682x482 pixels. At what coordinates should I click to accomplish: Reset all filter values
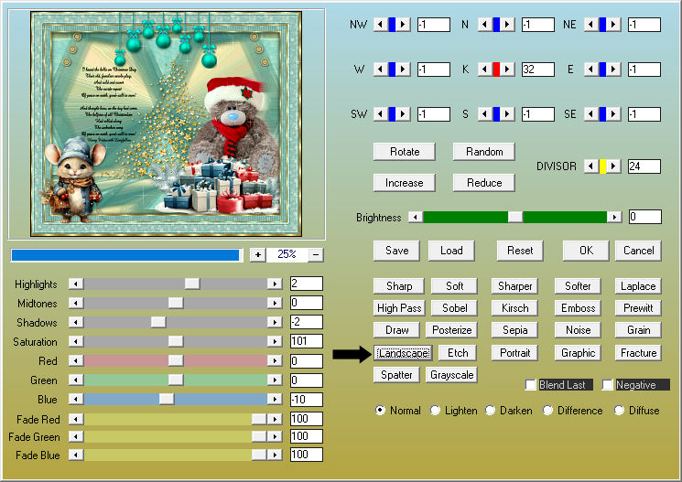coord(520,251)
